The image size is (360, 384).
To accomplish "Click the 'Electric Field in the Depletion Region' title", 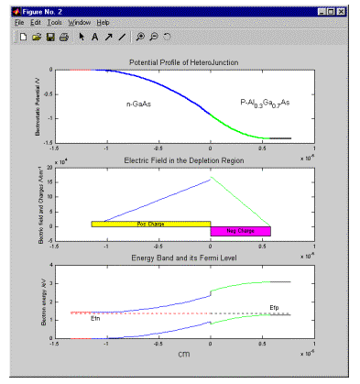I will (184, 160).
